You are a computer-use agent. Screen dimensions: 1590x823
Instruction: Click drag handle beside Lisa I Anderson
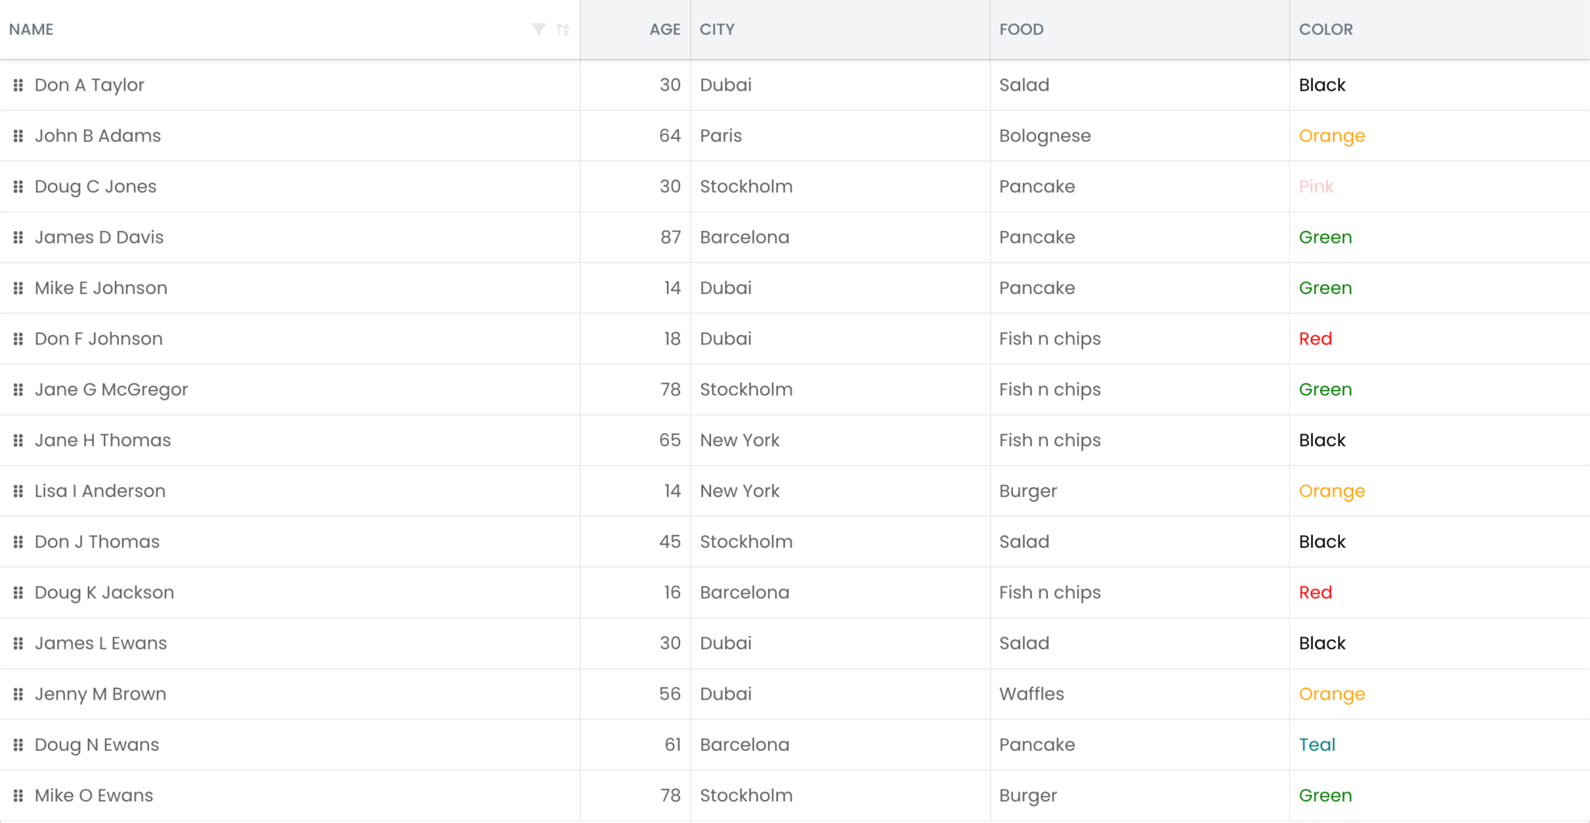coord(18,491)
